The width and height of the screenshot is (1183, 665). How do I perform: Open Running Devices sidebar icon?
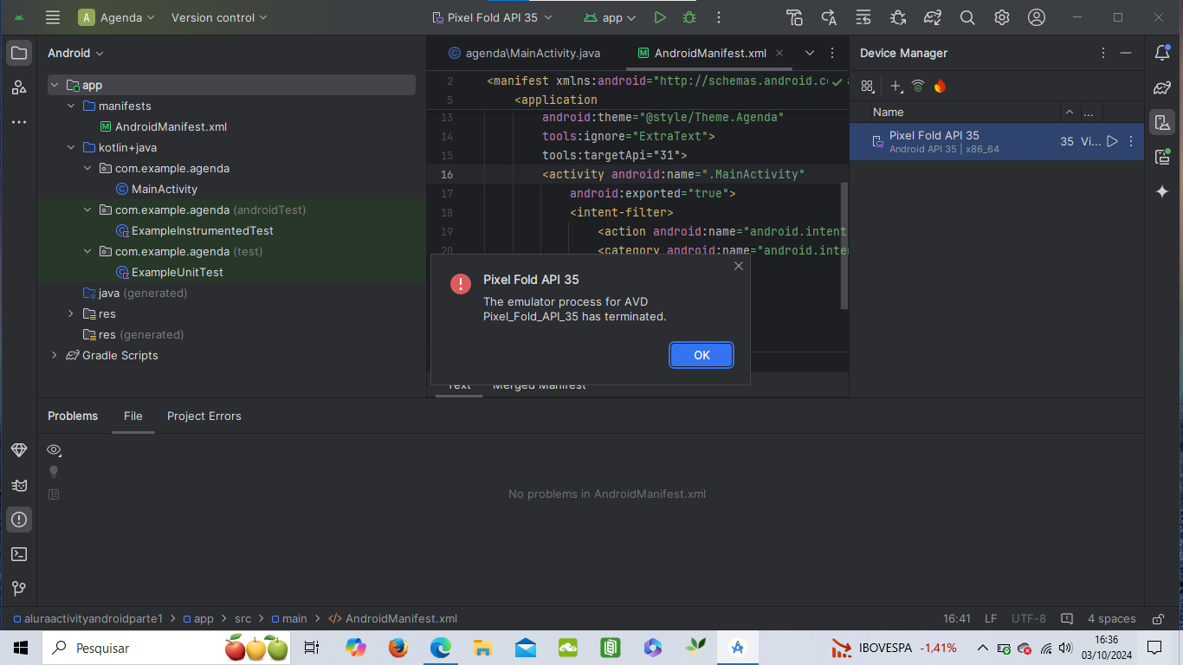click(1162, 157)
